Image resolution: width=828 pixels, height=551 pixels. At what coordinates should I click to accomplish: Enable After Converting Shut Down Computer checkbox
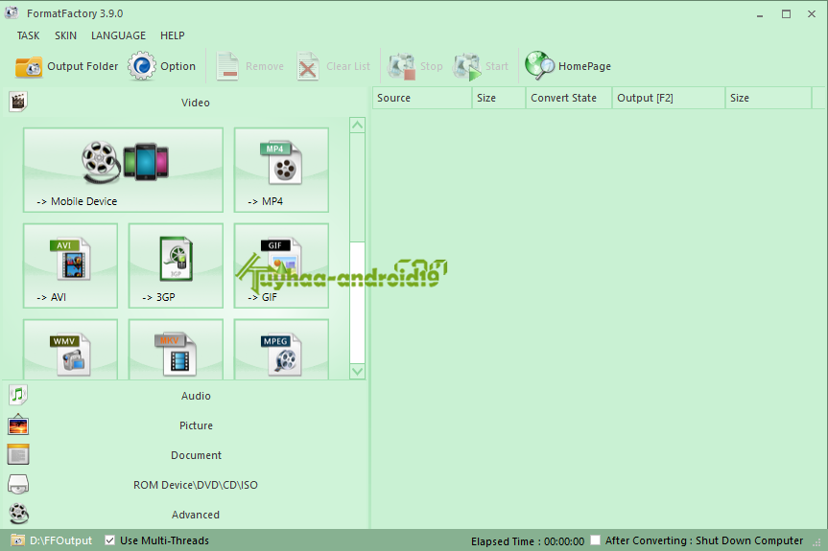tap(595, 540)
